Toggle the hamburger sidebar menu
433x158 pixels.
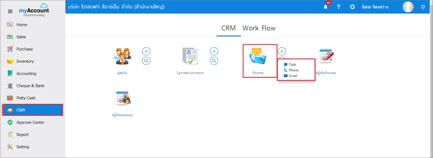point(10,11)
